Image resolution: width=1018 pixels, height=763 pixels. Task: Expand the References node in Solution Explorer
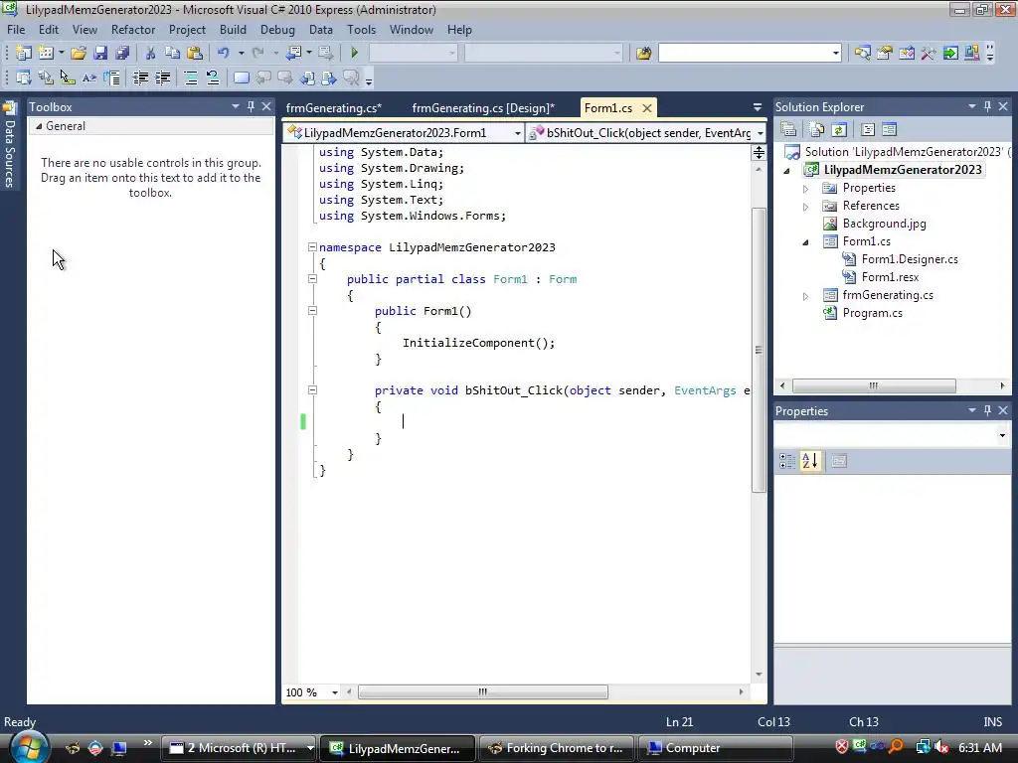click(805, 207)
